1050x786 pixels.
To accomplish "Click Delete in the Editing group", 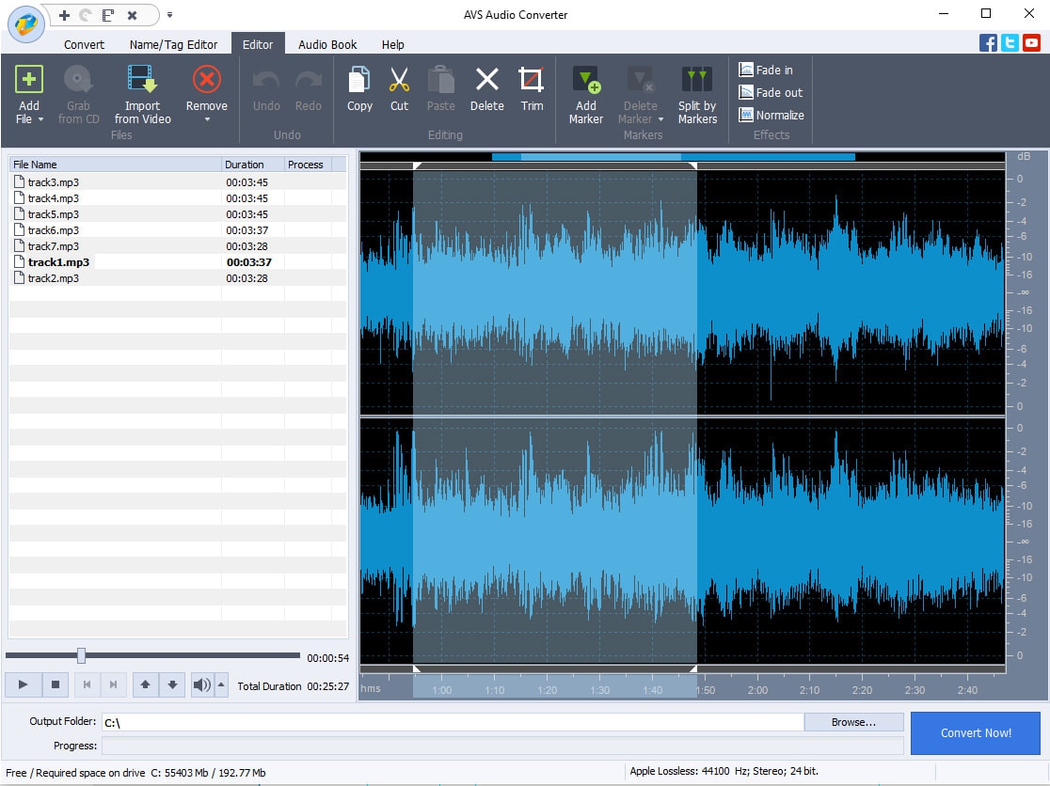I will coord(486,89).
